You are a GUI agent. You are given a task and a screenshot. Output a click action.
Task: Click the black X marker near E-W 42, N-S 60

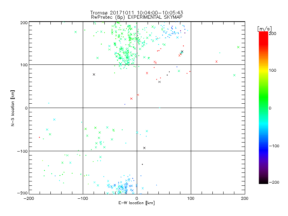point(159,82)
